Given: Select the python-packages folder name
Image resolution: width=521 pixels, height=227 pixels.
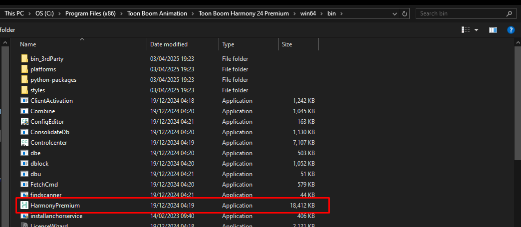Looking at the screenshot, I should point(53,80).
